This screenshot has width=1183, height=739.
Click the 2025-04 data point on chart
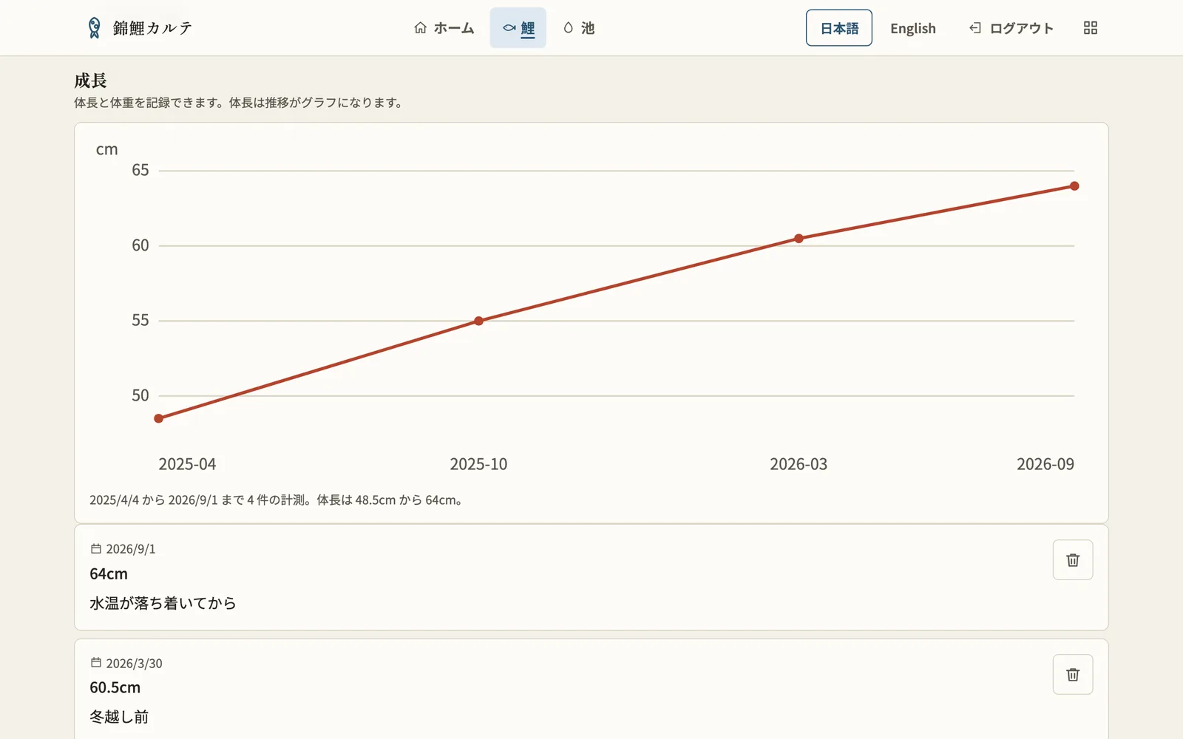click(159, 418)
